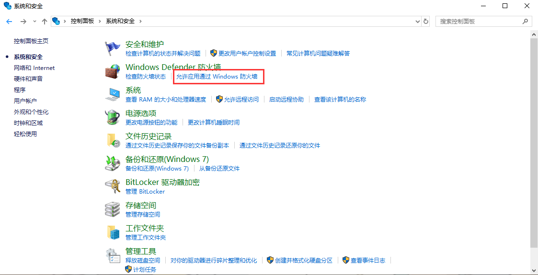Image resolution: width=538 pixels, height=275 pixels.
Task: Click the Security and Maintenance flag icon
Action: coord(113,48)
